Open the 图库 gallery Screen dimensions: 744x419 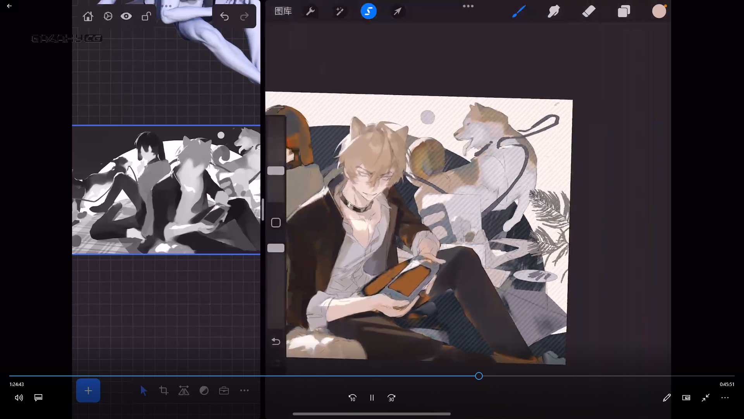click(283, 12)
